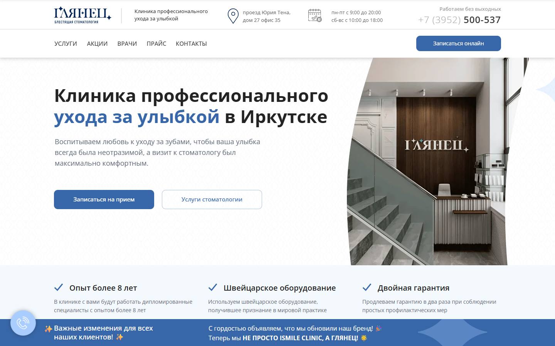Click the hours text пн-пт с 9:00 до 20:00
The image size is (555, 346).
[356, 13]
